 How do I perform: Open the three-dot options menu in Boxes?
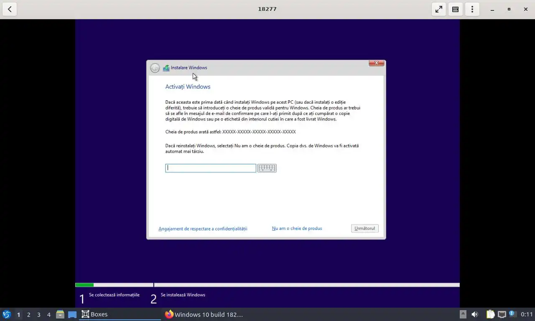472,9
